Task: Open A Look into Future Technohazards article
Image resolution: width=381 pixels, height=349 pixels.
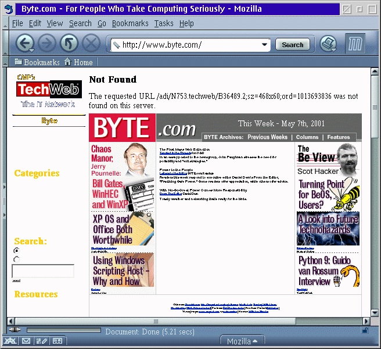Action: click(328, 229)
